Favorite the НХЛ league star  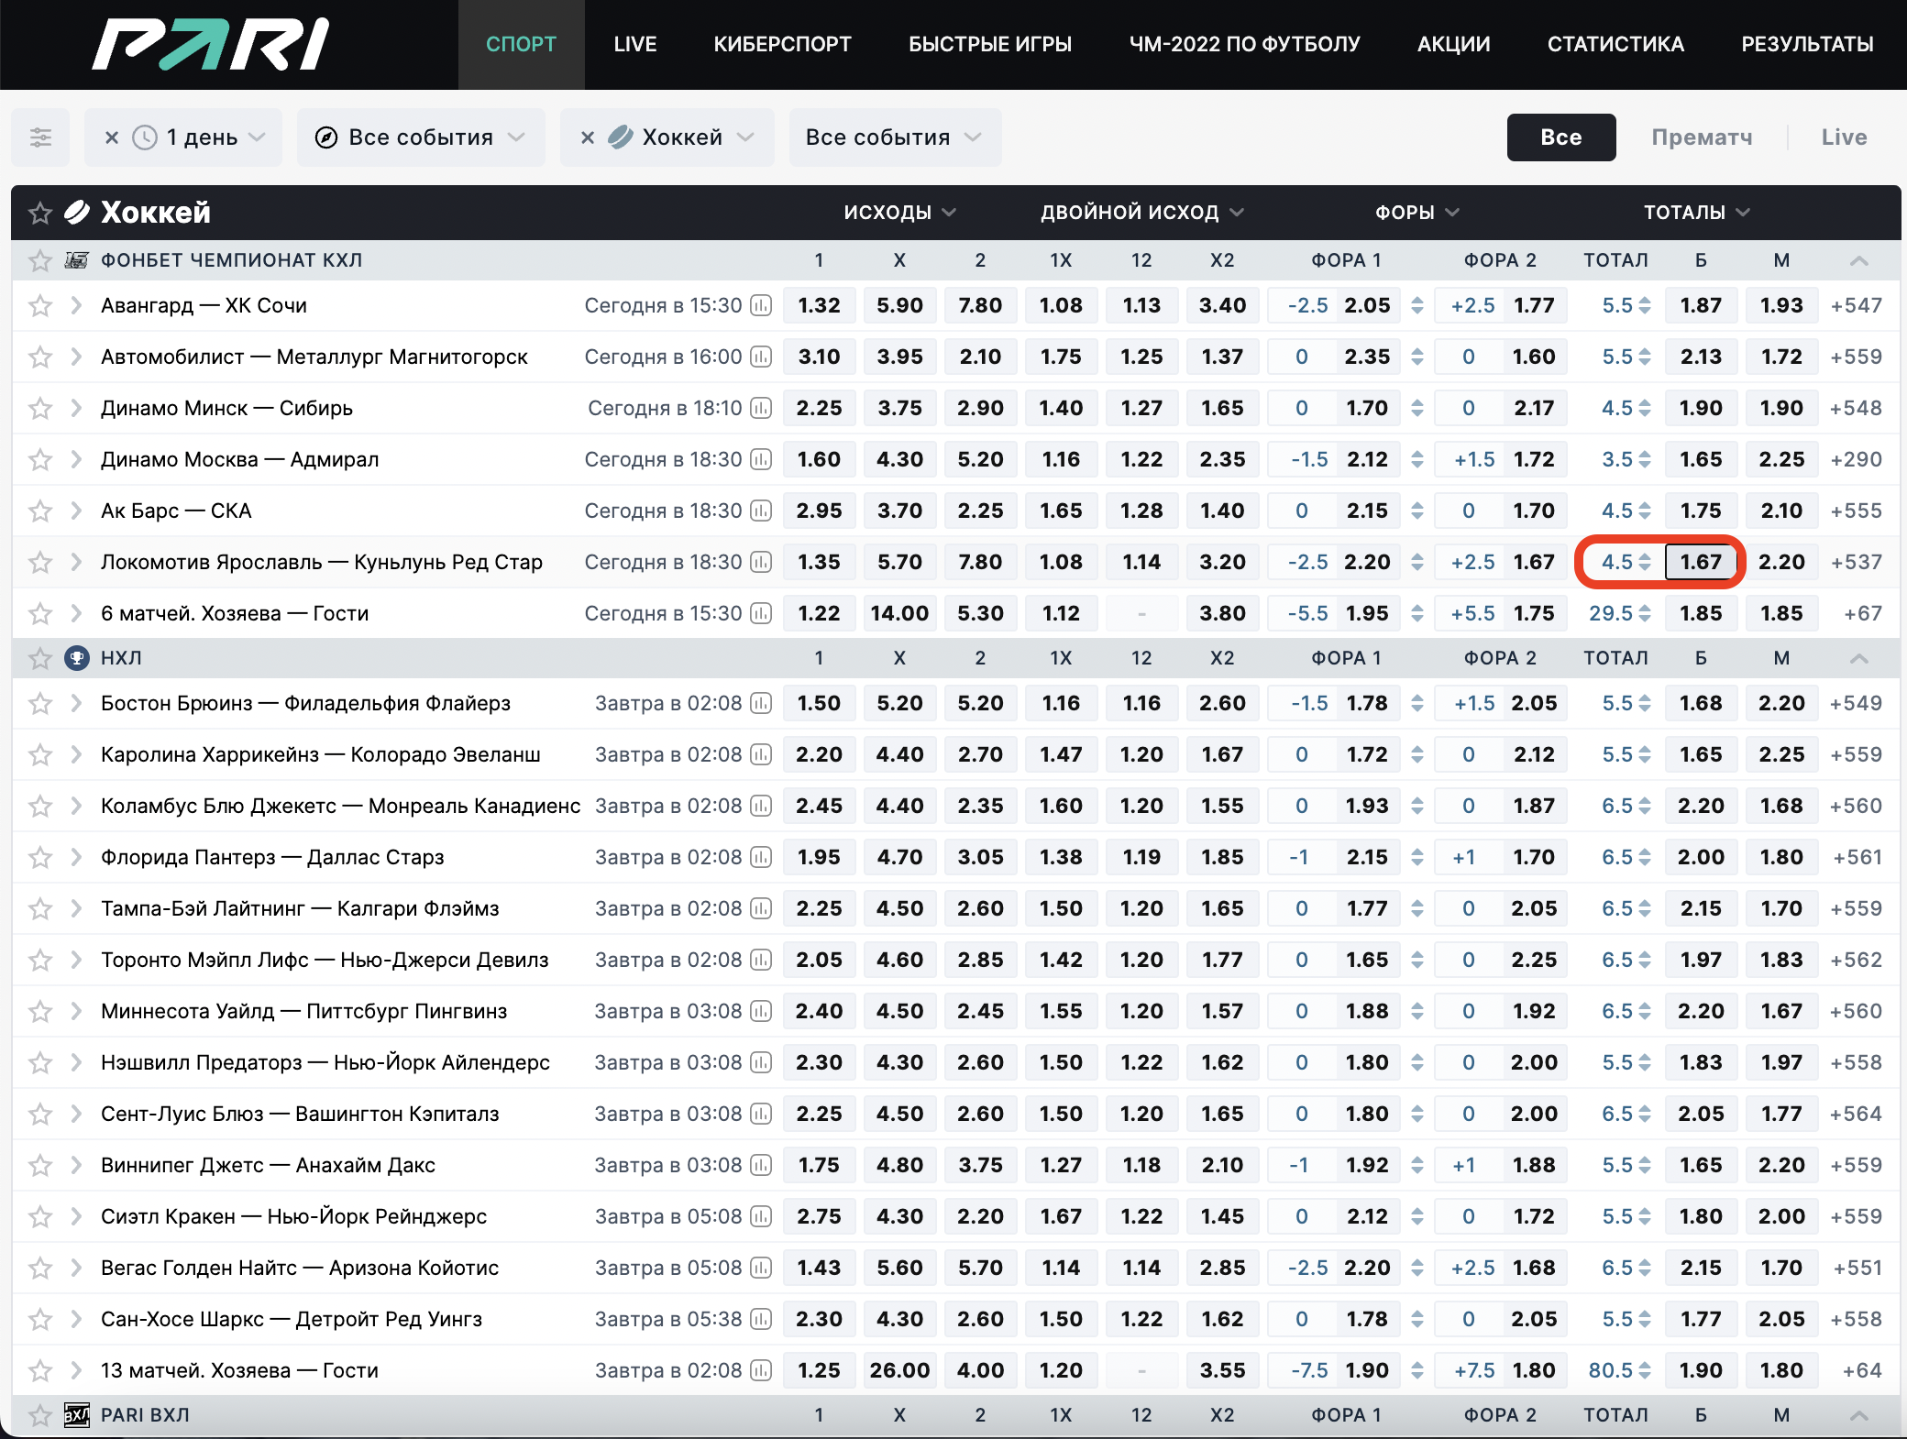click(x=39, y=658)
